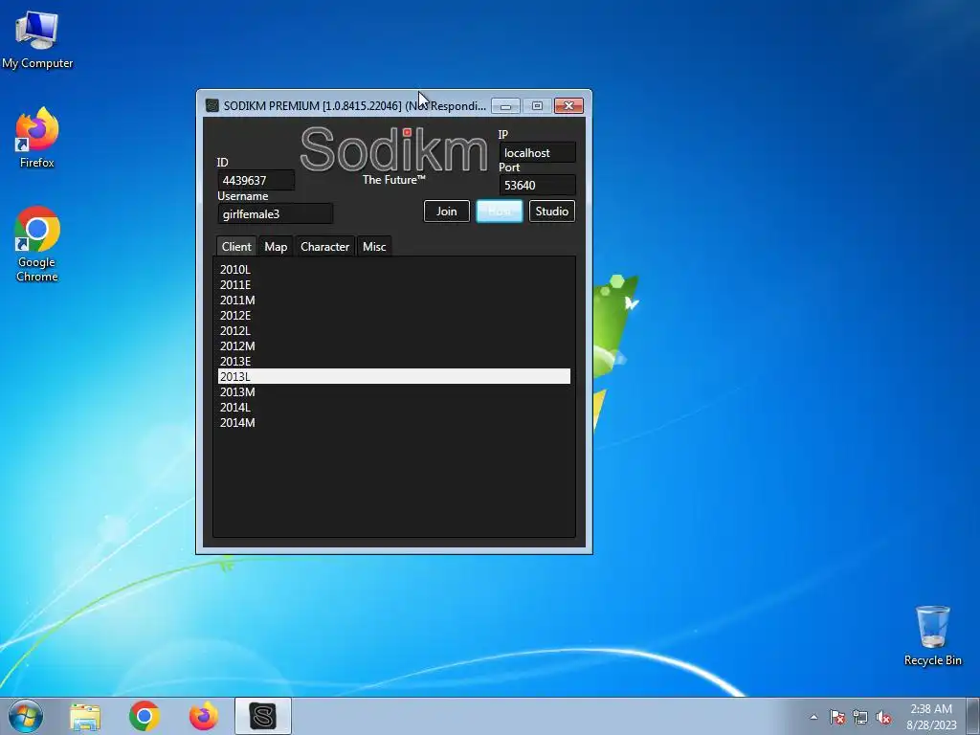Select client 2013M in list
This screenshot has height=735, width=980.
393,391
